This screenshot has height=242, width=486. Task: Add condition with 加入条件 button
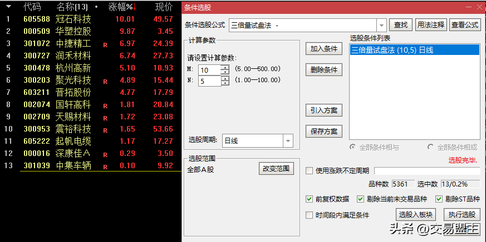click(x=324, y=49)
